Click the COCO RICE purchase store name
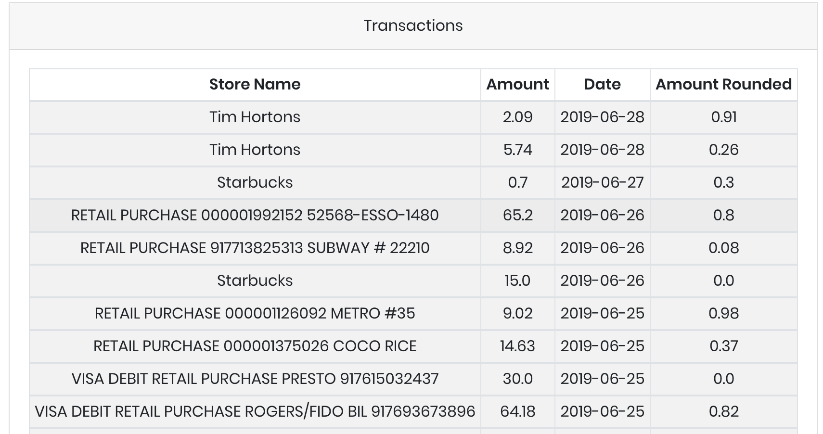 coord(255,346)
